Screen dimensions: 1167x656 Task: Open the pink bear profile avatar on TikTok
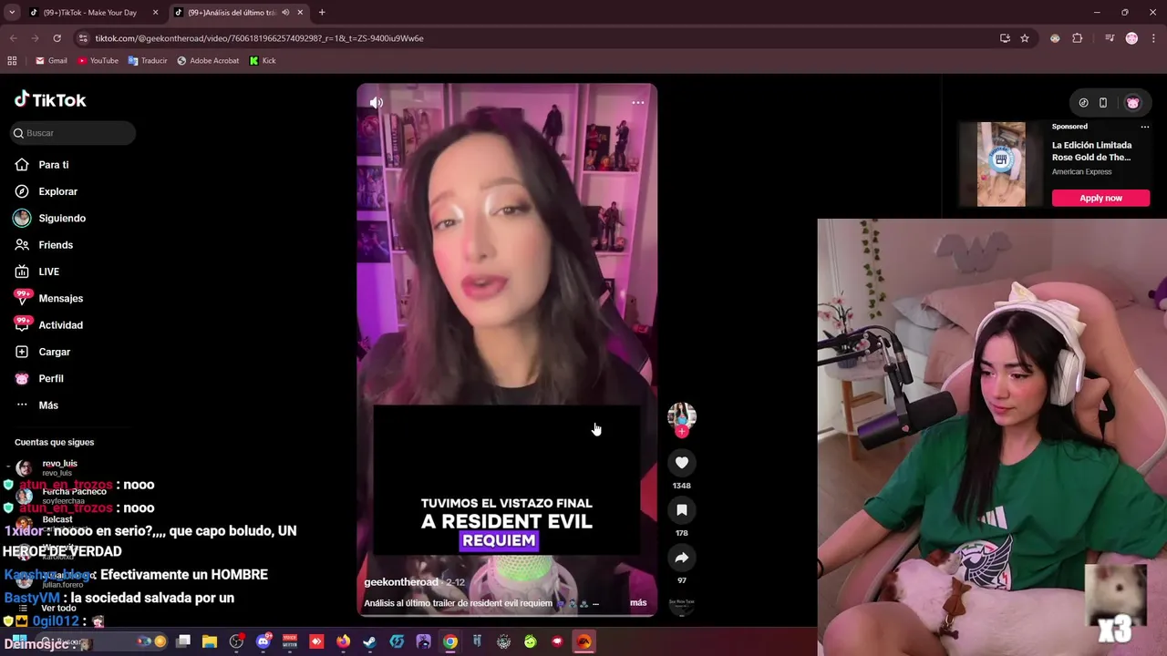tap(1132, 103)
